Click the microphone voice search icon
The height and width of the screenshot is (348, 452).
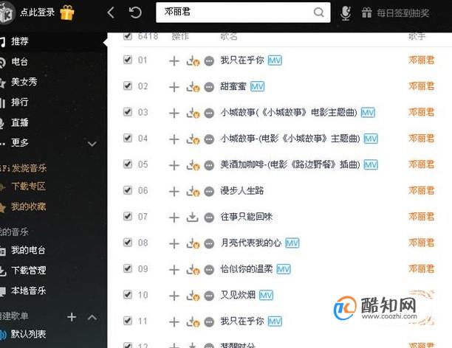(346, 13)
